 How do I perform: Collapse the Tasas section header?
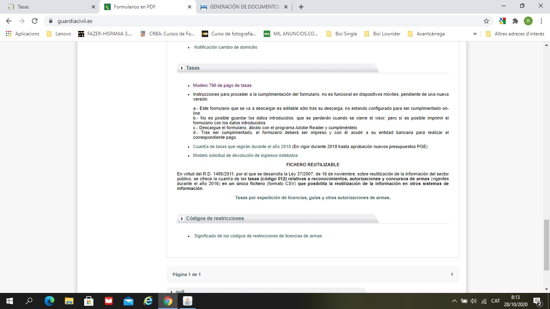pos(193,68)
